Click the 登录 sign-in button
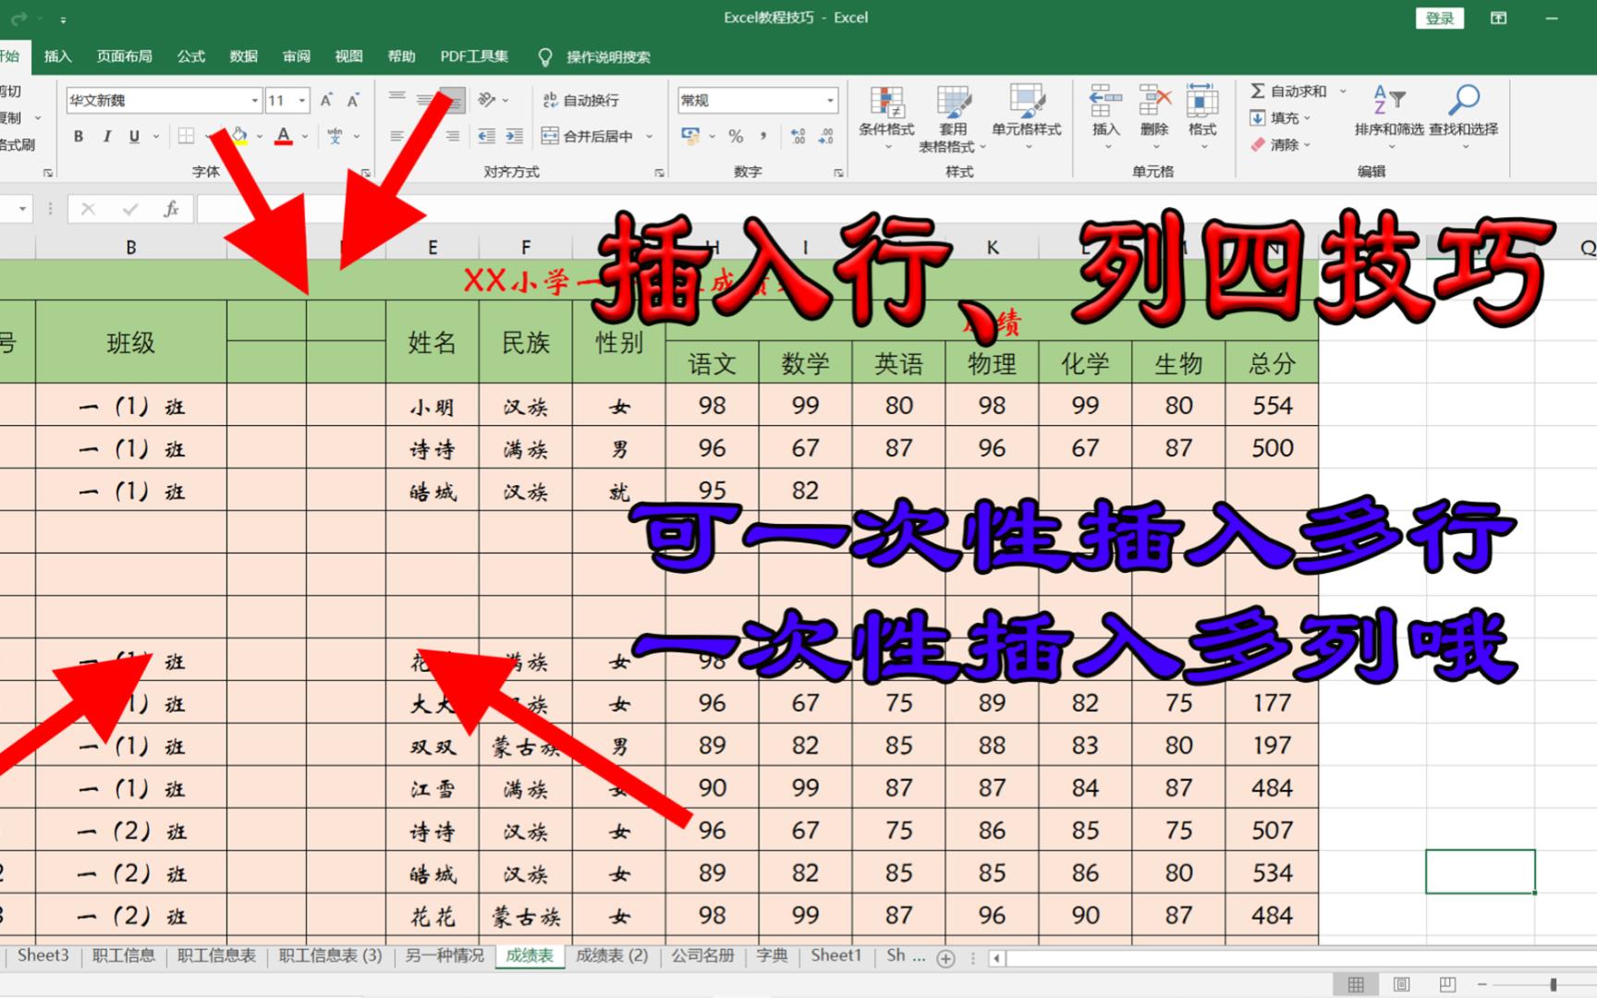 (1439, 18)
